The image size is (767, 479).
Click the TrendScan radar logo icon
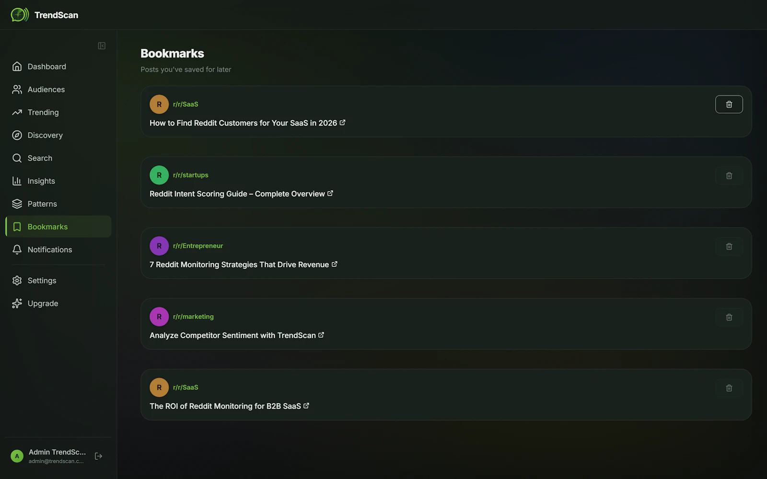20,15
